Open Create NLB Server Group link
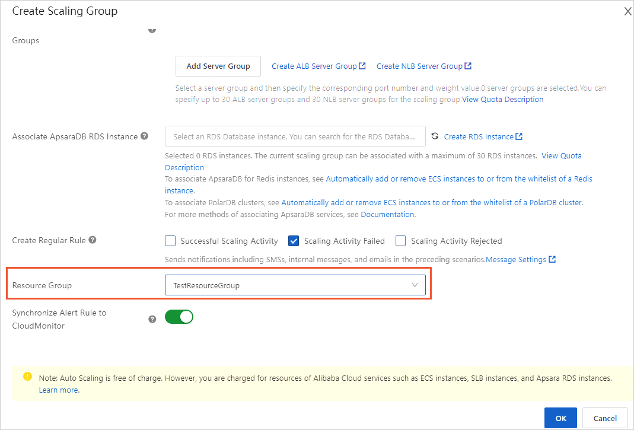Image resolution: width=634 pixels, height=430 pixels. [x=419, y=66]
